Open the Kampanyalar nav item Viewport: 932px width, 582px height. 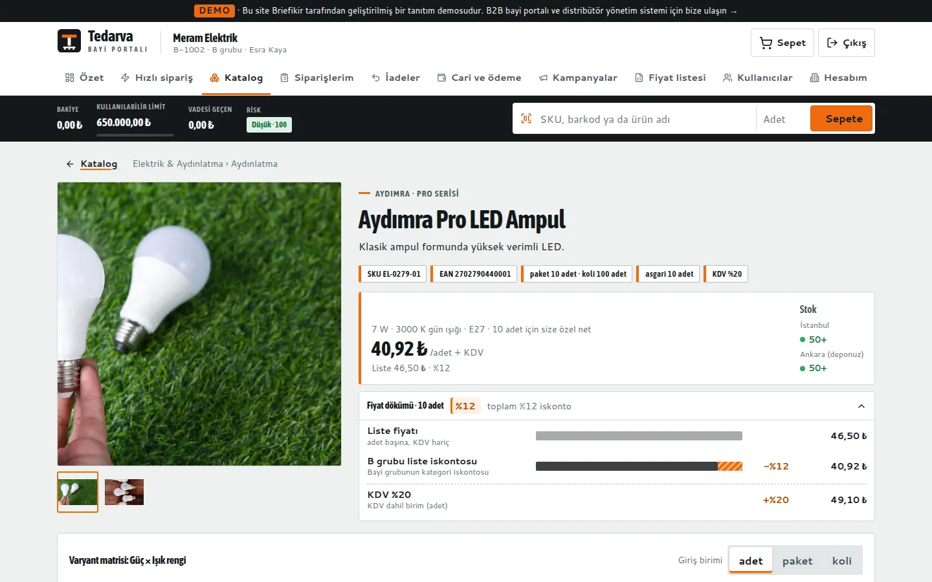pyautogui.click(x=578, y=78)
